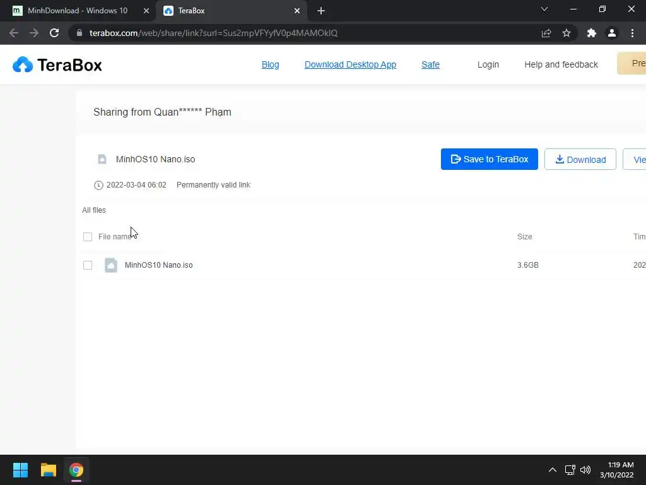
Task: Switch to MinhDownload - Windows 10 tab
Action: point(78,11)
